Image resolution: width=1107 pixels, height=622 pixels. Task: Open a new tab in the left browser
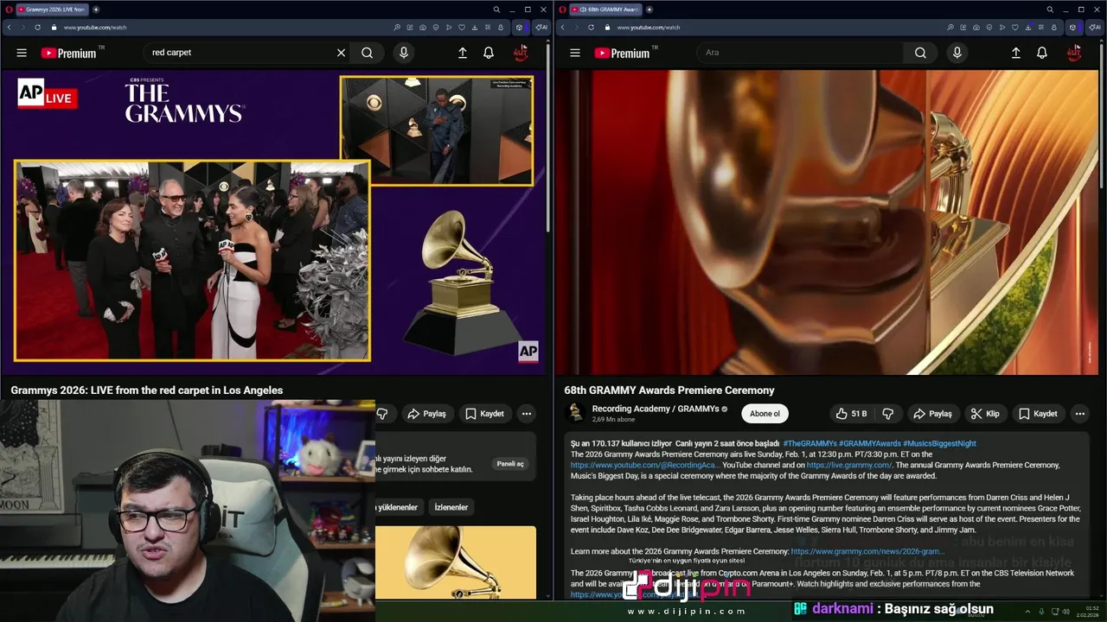[96, 10]
